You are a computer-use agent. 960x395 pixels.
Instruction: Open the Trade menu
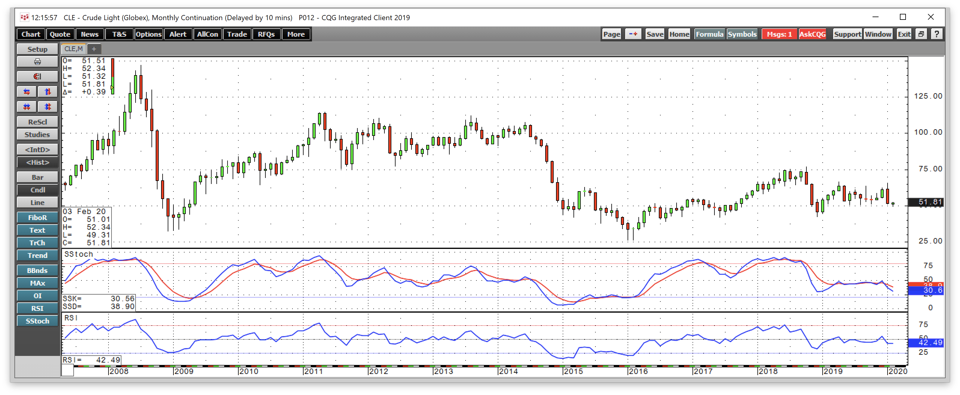(x=237, y=34)
